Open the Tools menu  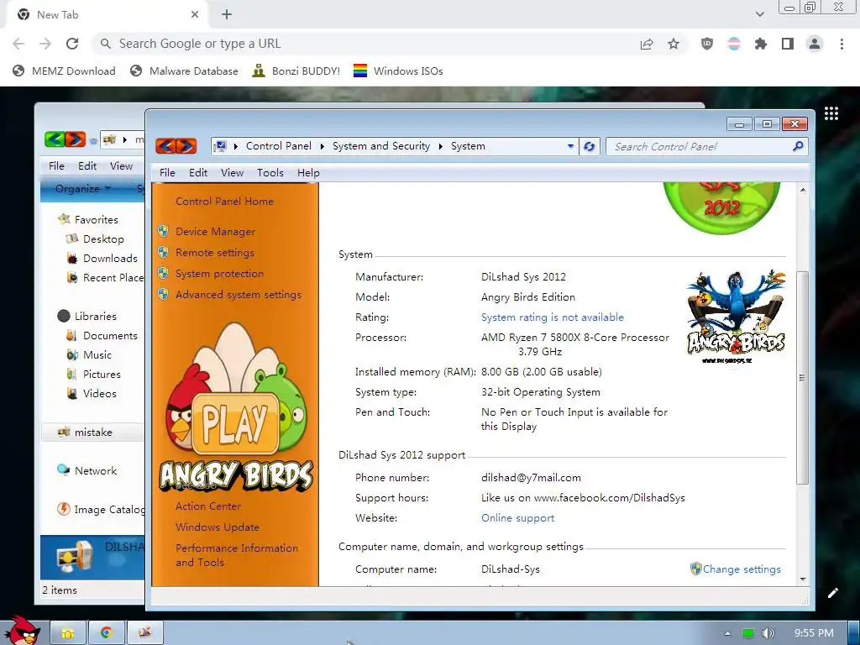pyautogui.click(x=270, y=173)
